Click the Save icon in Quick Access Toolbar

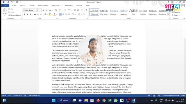(x=8, y=2)
